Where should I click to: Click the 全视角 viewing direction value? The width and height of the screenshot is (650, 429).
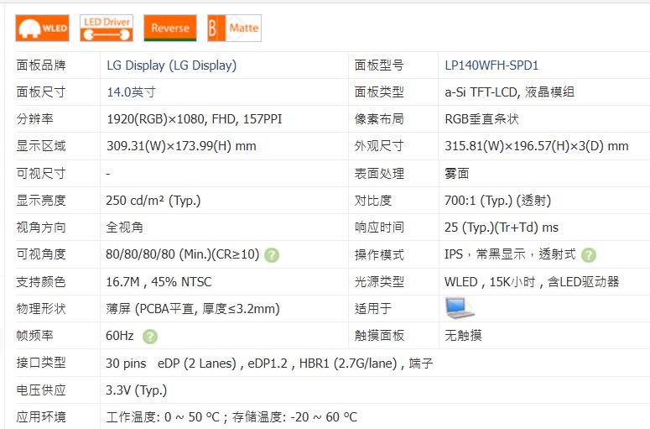(124, 228)
